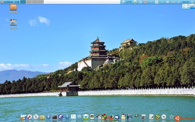Launch GIMP image editor from the dock

coord(136,116)
